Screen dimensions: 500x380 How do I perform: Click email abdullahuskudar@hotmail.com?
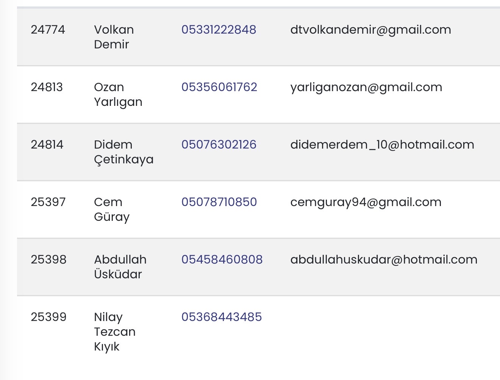coord(383,260)
